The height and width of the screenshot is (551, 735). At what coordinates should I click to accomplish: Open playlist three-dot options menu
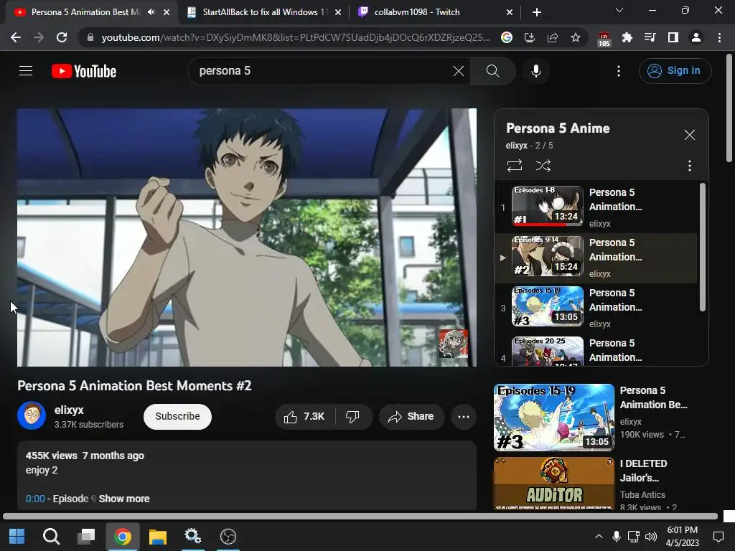point(689,166)
